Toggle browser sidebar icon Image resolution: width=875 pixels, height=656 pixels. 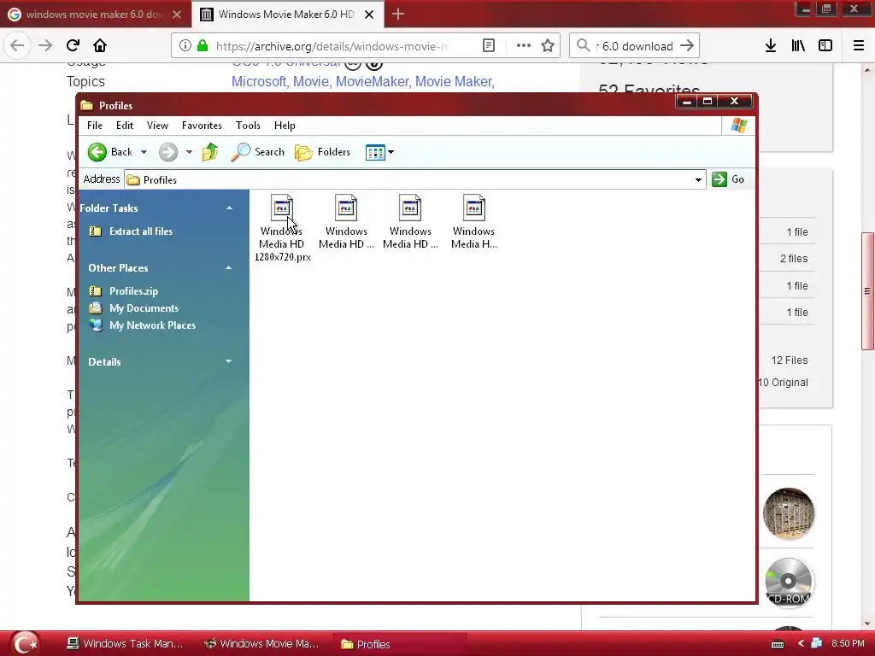825,46
